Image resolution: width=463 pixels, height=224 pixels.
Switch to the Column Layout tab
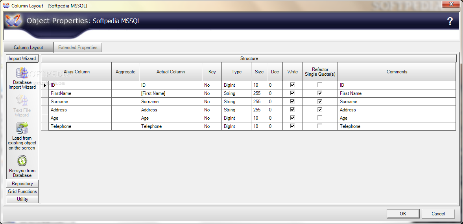click(28, 47)
